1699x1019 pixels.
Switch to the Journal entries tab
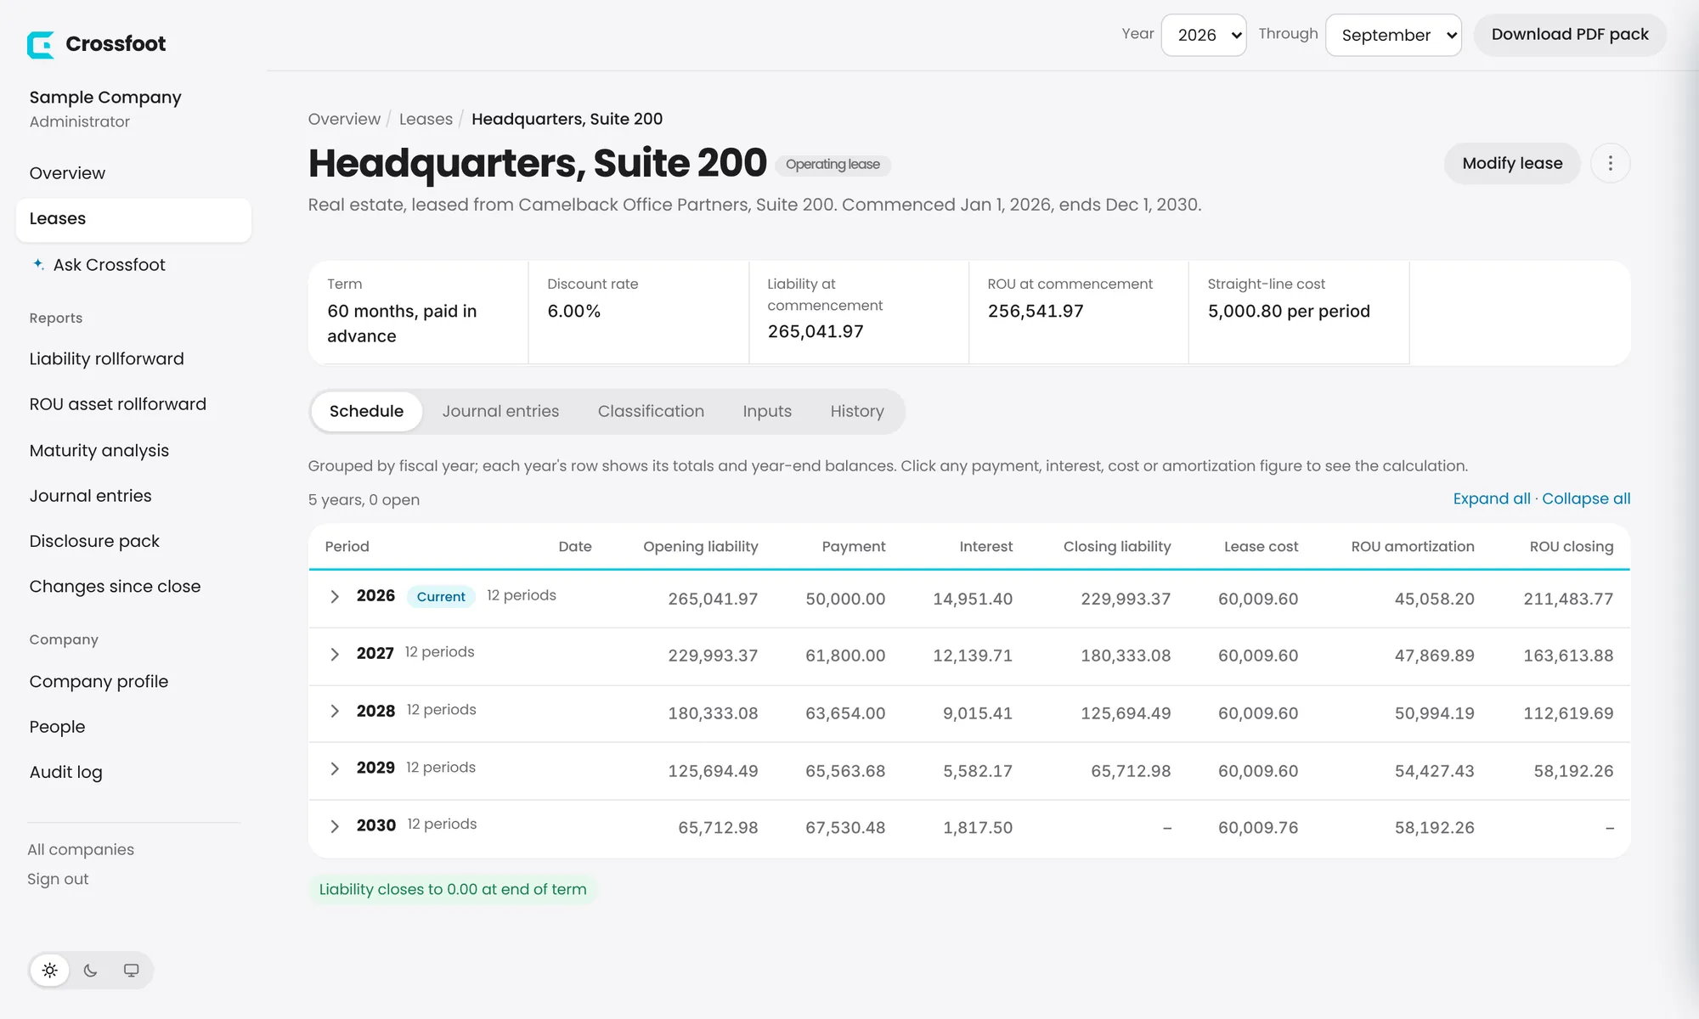coord(500,411)
